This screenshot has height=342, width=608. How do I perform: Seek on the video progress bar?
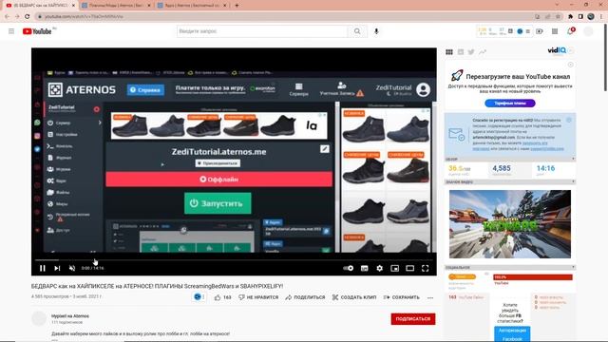pos(234,259)
